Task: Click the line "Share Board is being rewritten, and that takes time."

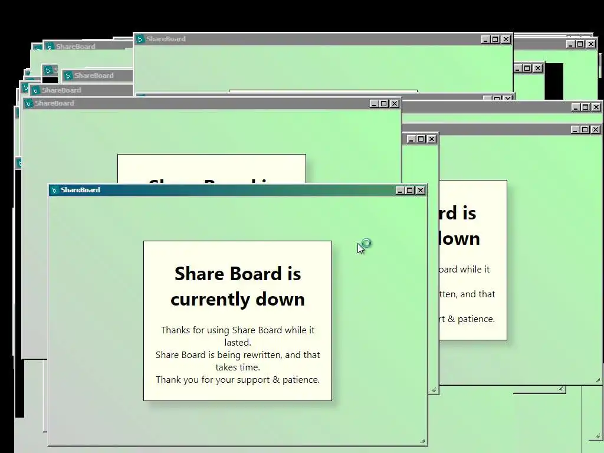Action: click(x=238, y=361)
